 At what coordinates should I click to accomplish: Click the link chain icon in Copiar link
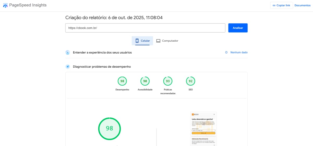tap(274, 5)
